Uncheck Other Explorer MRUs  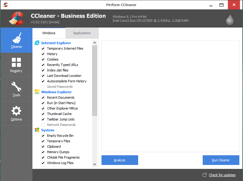coord(43,109)
